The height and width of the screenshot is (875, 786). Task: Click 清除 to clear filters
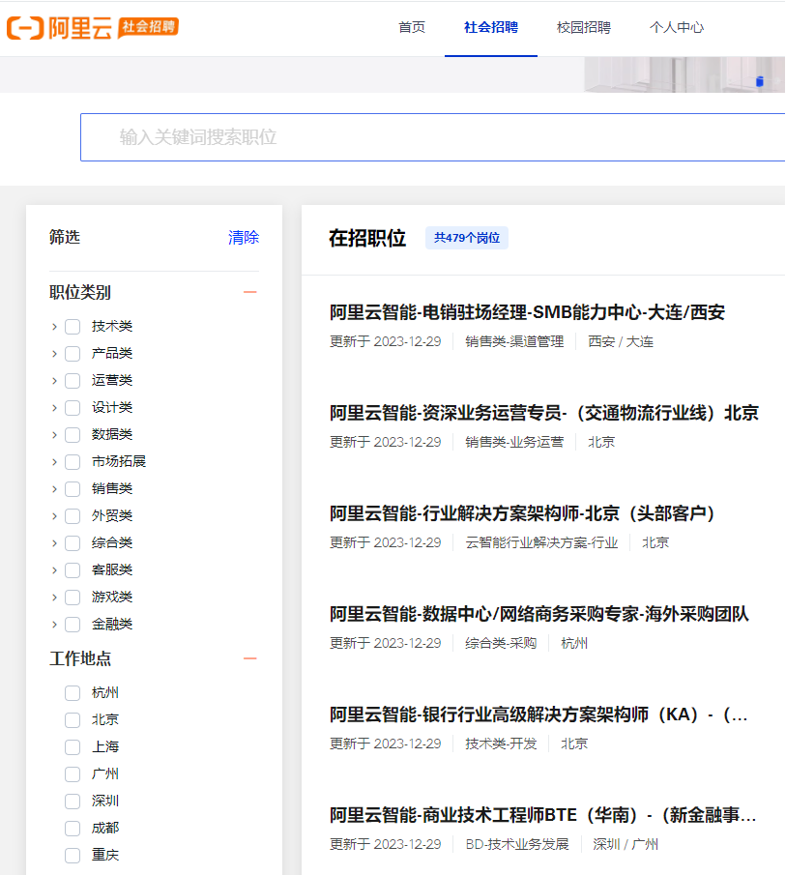(244, 237)
